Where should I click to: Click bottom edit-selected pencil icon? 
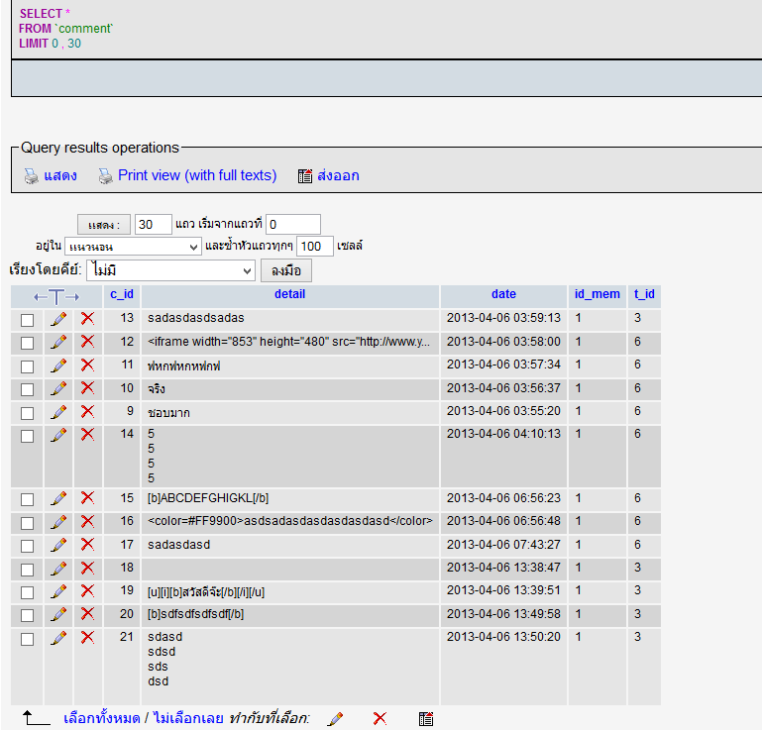coord(335,719)
